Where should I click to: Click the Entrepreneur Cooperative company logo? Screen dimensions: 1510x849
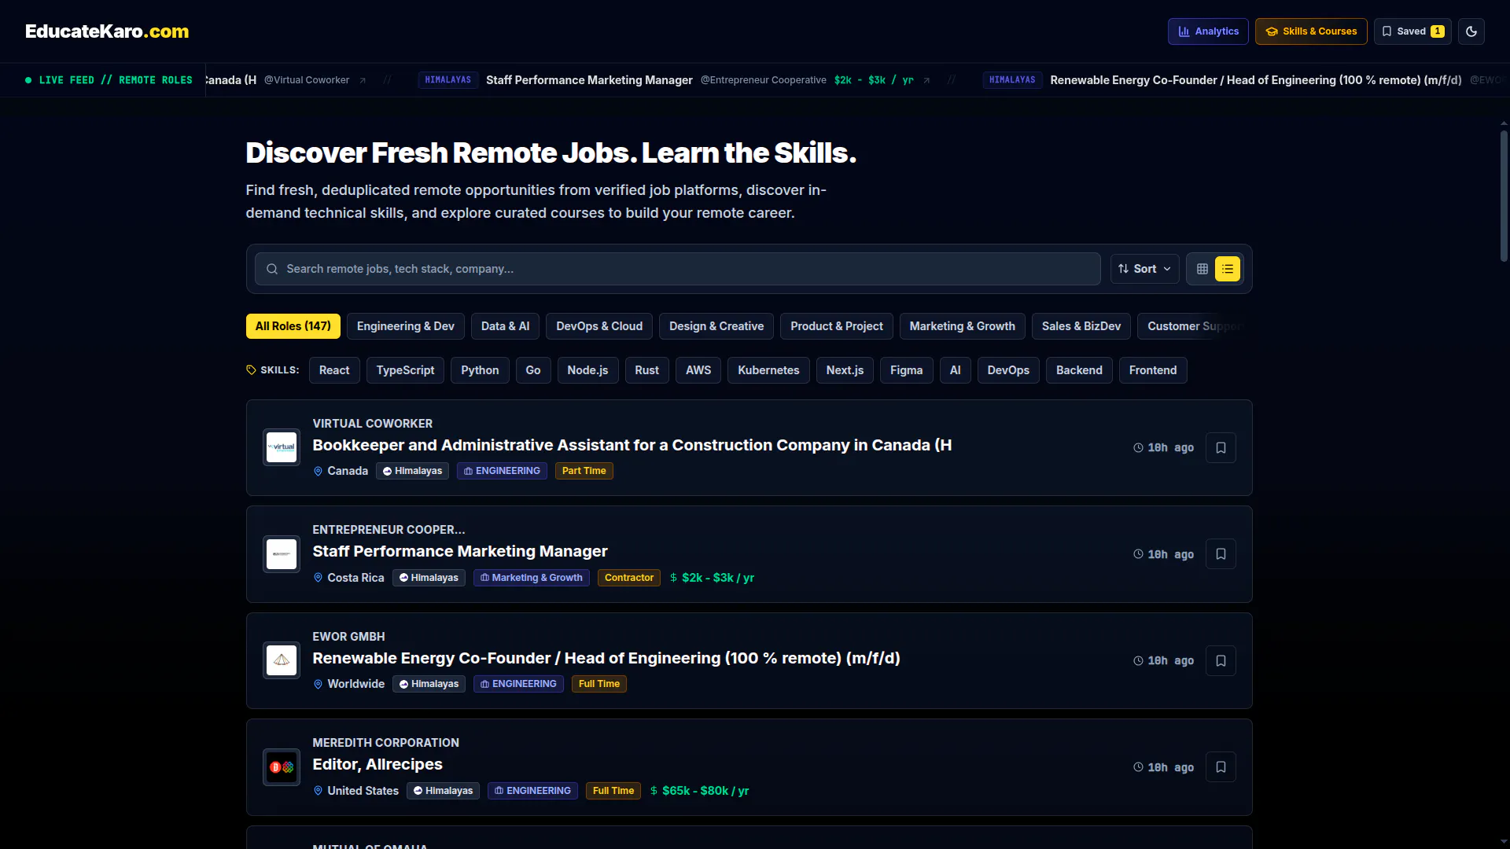(x=282, y=554)
